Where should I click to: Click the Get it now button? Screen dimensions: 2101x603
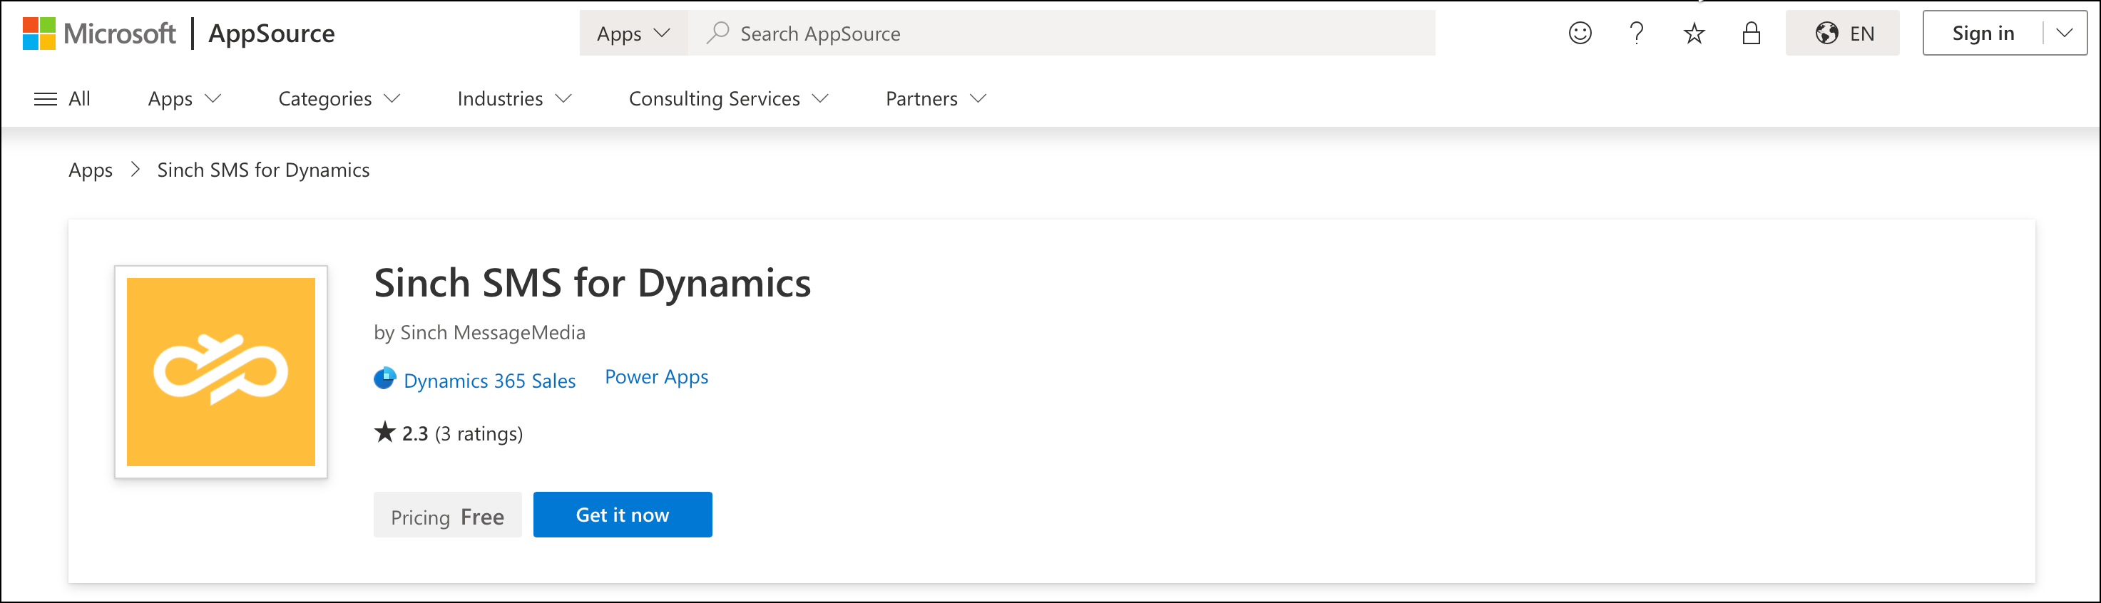(x=623, y=514)
